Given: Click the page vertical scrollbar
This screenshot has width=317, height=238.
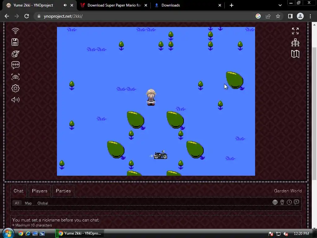Looking at the screenshot, I should [x=314, y=113].
